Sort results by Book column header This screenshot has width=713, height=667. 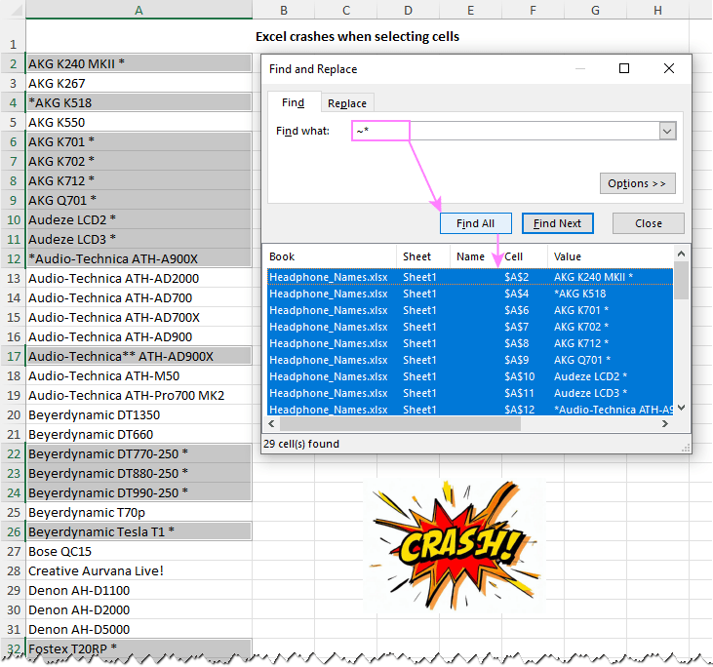332,256
